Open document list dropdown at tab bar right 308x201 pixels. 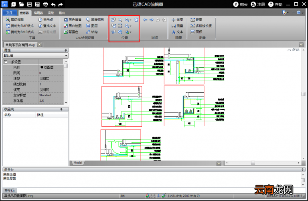[x=301, y=45]
